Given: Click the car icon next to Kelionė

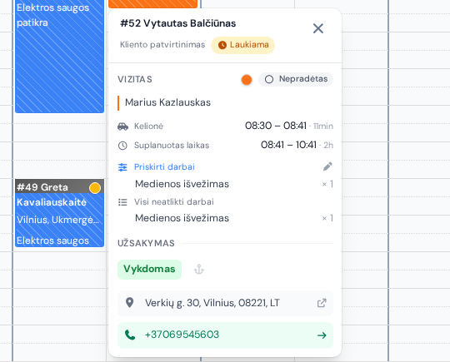Looking at the screenshot, I should 122,126.
